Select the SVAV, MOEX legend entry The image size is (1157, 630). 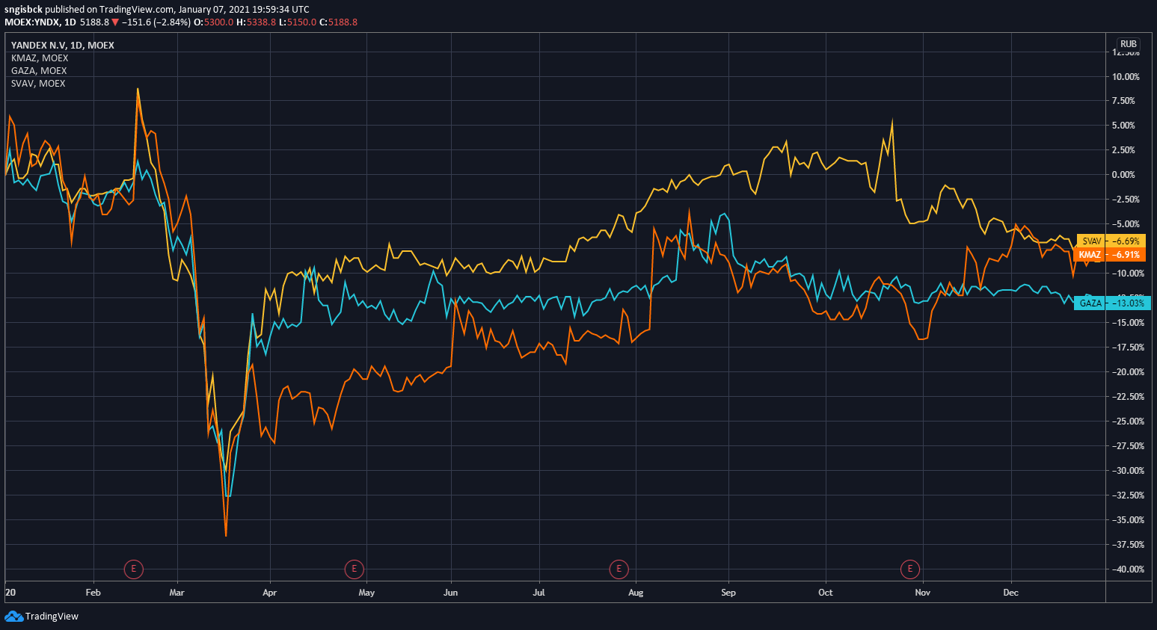click(x=38, y=84)
